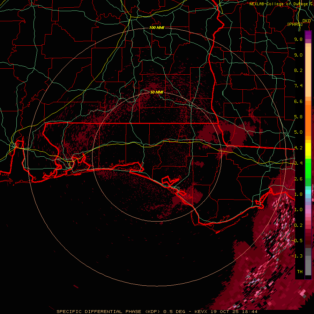The image size is (314, 314).
Task: Click the TH label at scale bottom
Action: pos(300,272)
